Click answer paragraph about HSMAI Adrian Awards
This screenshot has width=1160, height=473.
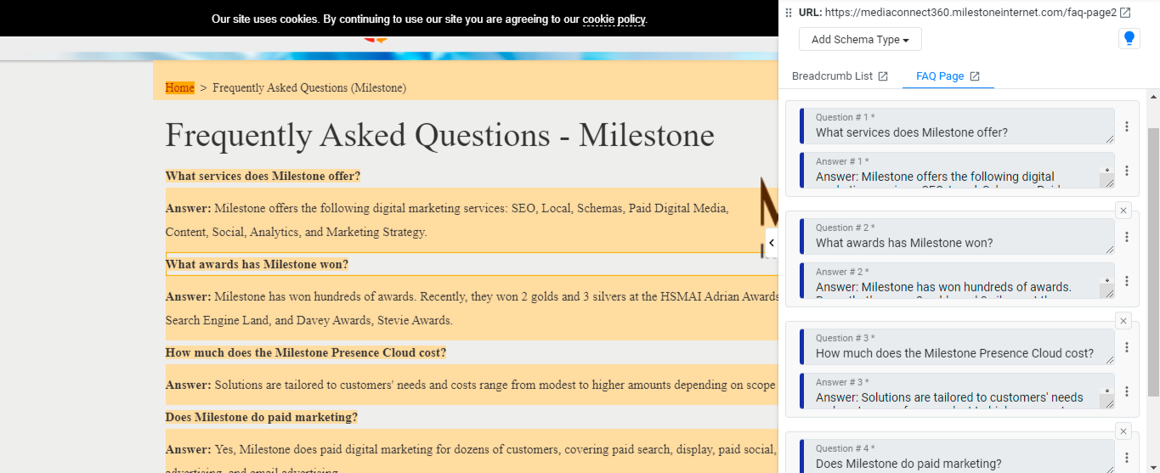(472, 308)
